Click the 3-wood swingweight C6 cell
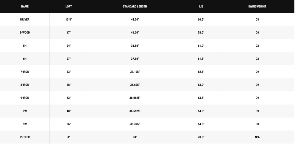 (x=257, y=32)
